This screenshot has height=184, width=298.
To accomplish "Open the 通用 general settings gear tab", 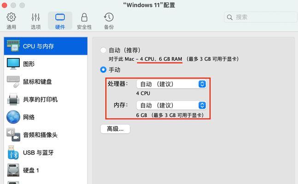I will coord(11,21).
